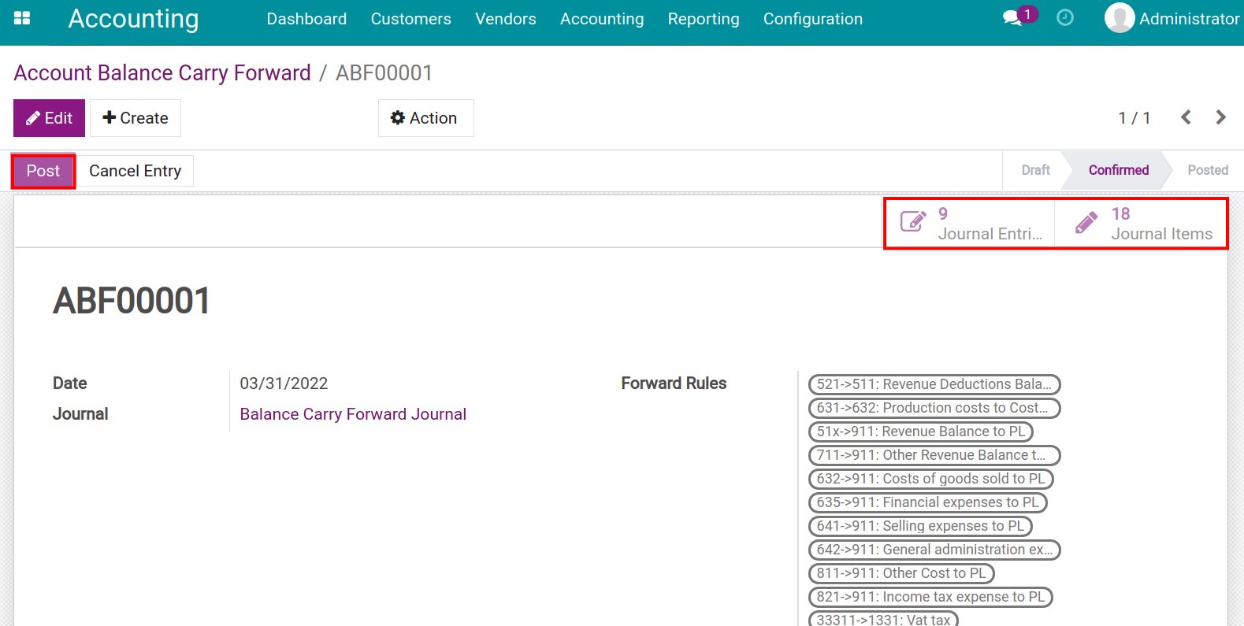Image resolution: width=1244 pixels, height=626 pixels.
Task: Click the 811->911 Other Cost to PL tag
Action: [x=901, y=573]
